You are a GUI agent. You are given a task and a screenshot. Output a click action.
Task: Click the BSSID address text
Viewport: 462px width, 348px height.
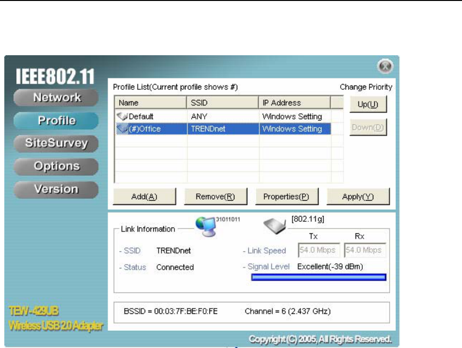pyautogui.click(x=171, y=312)
